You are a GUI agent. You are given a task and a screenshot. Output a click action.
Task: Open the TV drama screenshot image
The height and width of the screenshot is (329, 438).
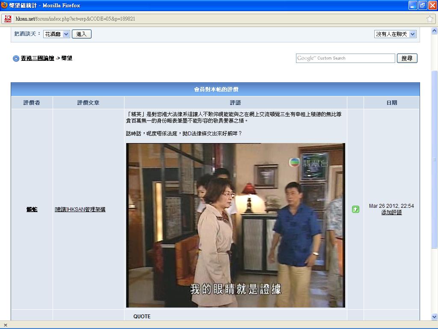236,225
